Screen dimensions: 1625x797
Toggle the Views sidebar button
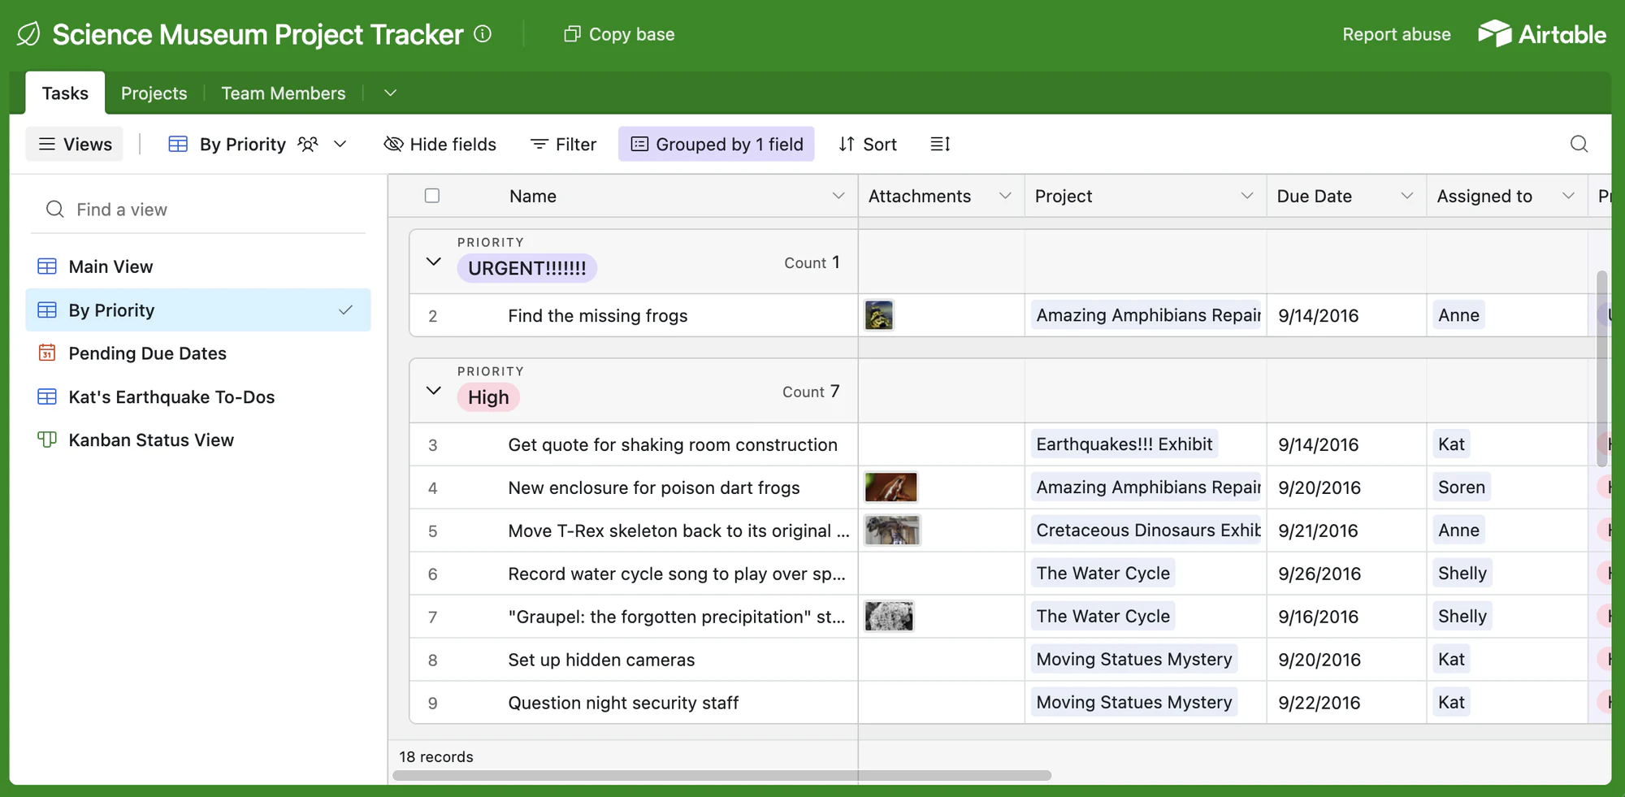[75, 144]
